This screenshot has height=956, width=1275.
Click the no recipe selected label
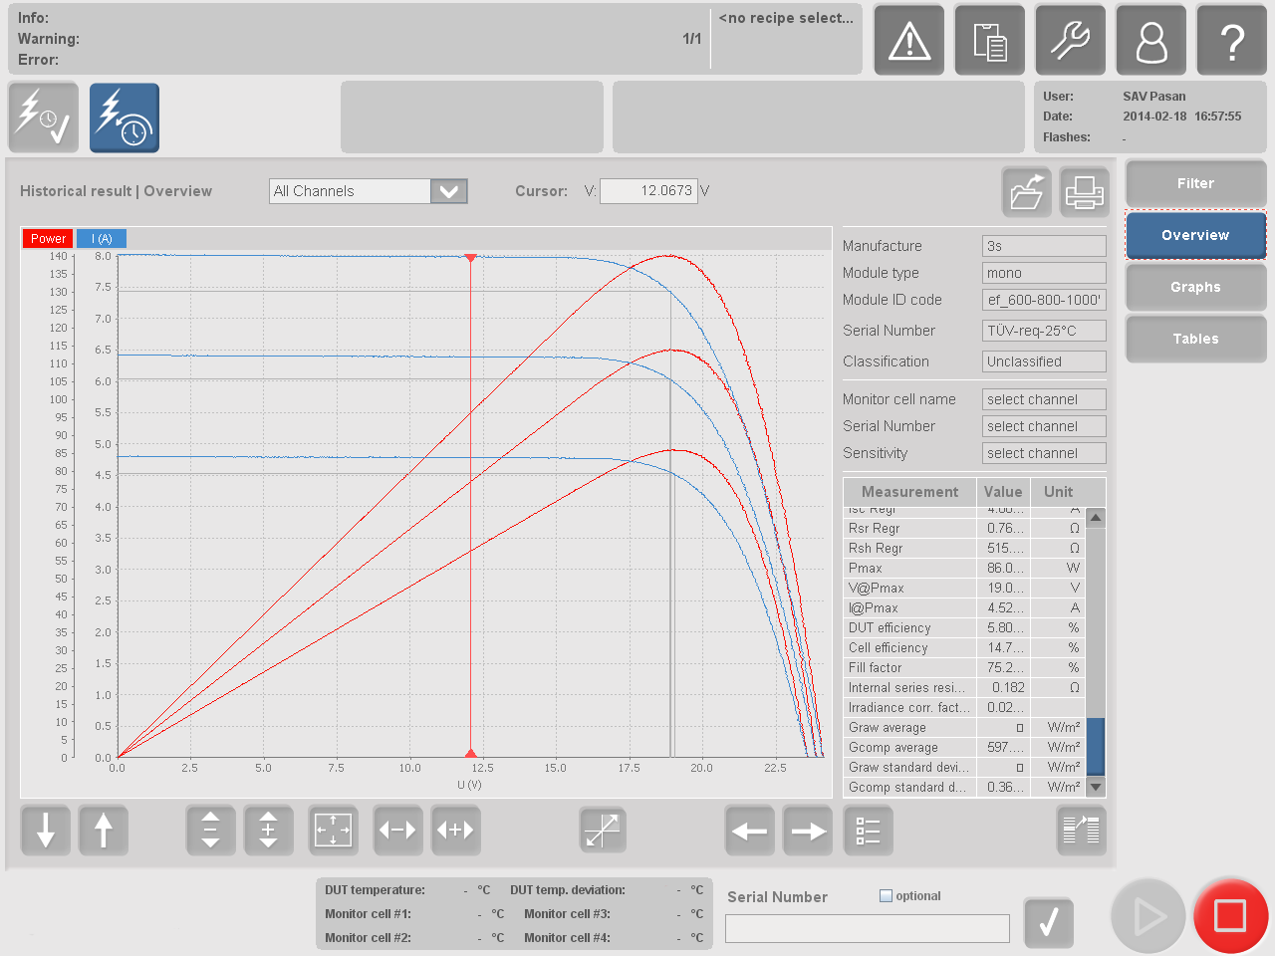click(786, 18)
